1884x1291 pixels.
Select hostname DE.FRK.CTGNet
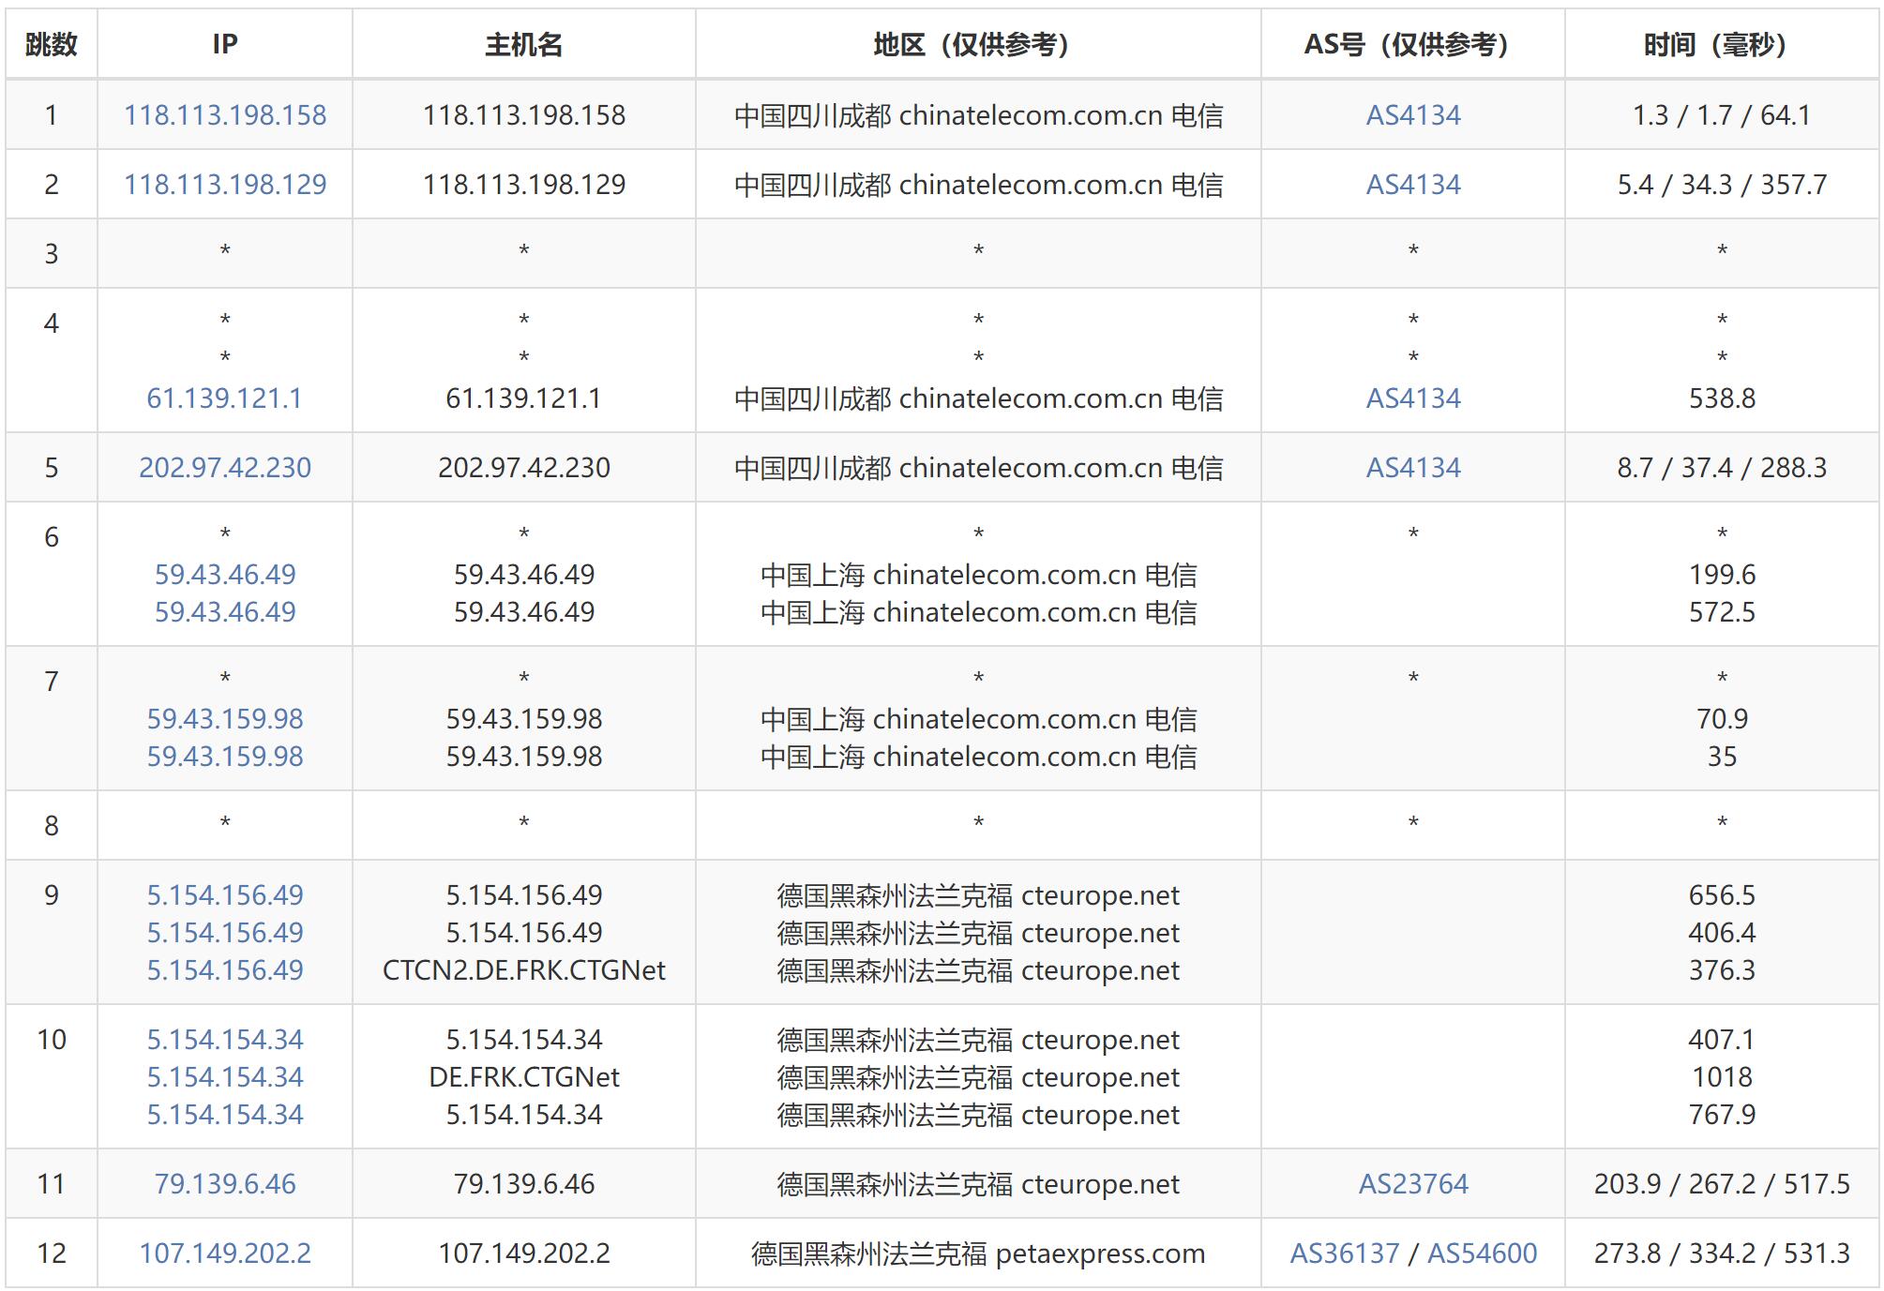(524, 1077)
